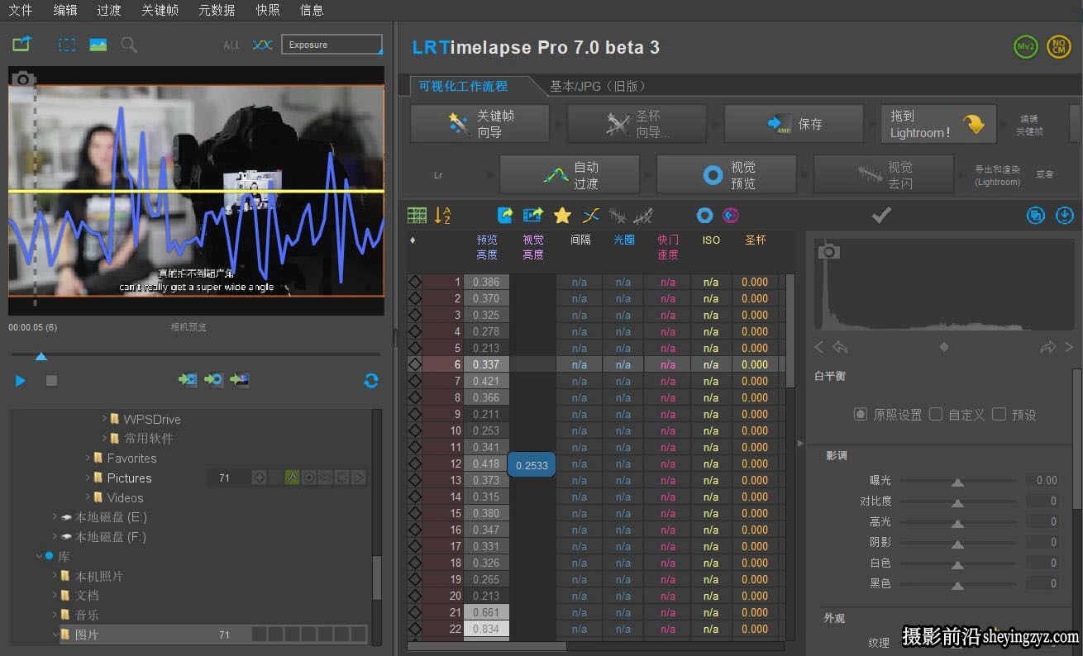This screenshot has height=656, width=1083.
Task: Adjust the 对比度 slider
Action: pos(957,502)
